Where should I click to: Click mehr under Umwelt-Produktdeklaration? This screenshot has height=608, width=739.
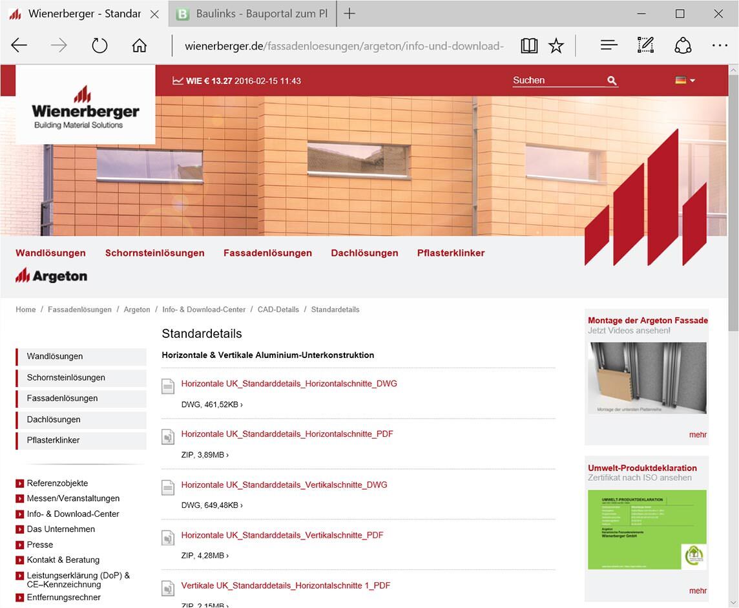pos(698,591)
